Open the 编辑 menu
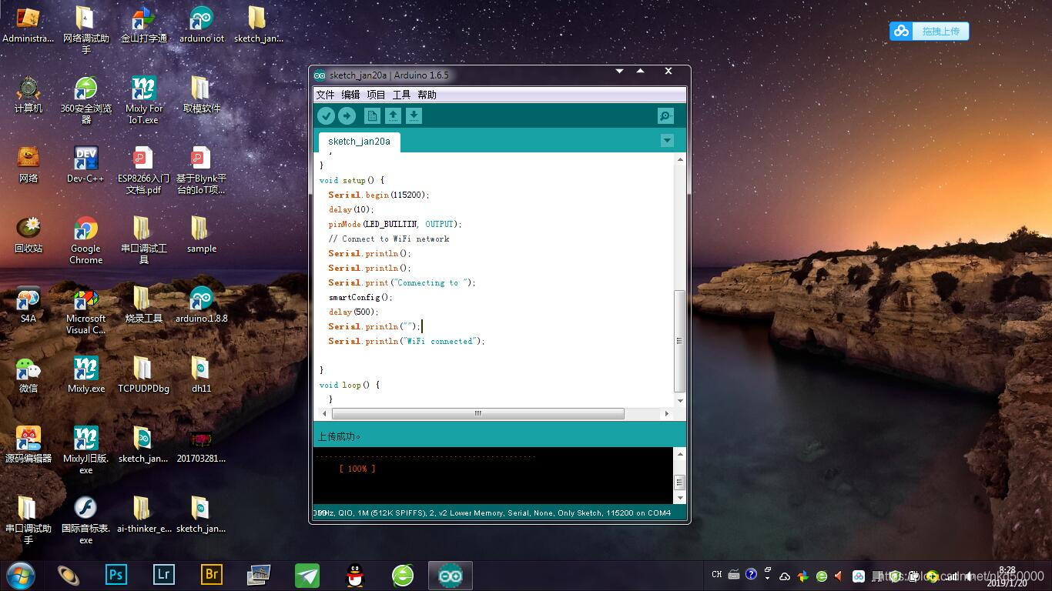This screenshot has height=591, width=1052. pyautogui.click(x=350, y=95)
